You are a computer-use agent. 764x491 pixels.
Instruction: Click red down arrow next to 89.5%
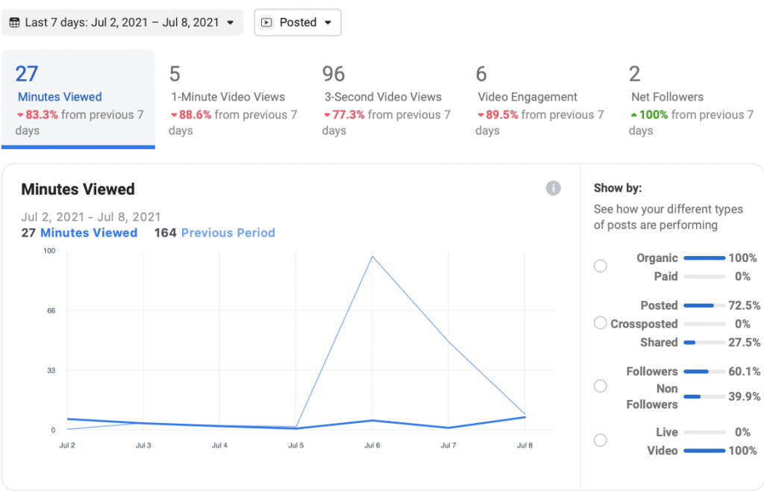480,116
